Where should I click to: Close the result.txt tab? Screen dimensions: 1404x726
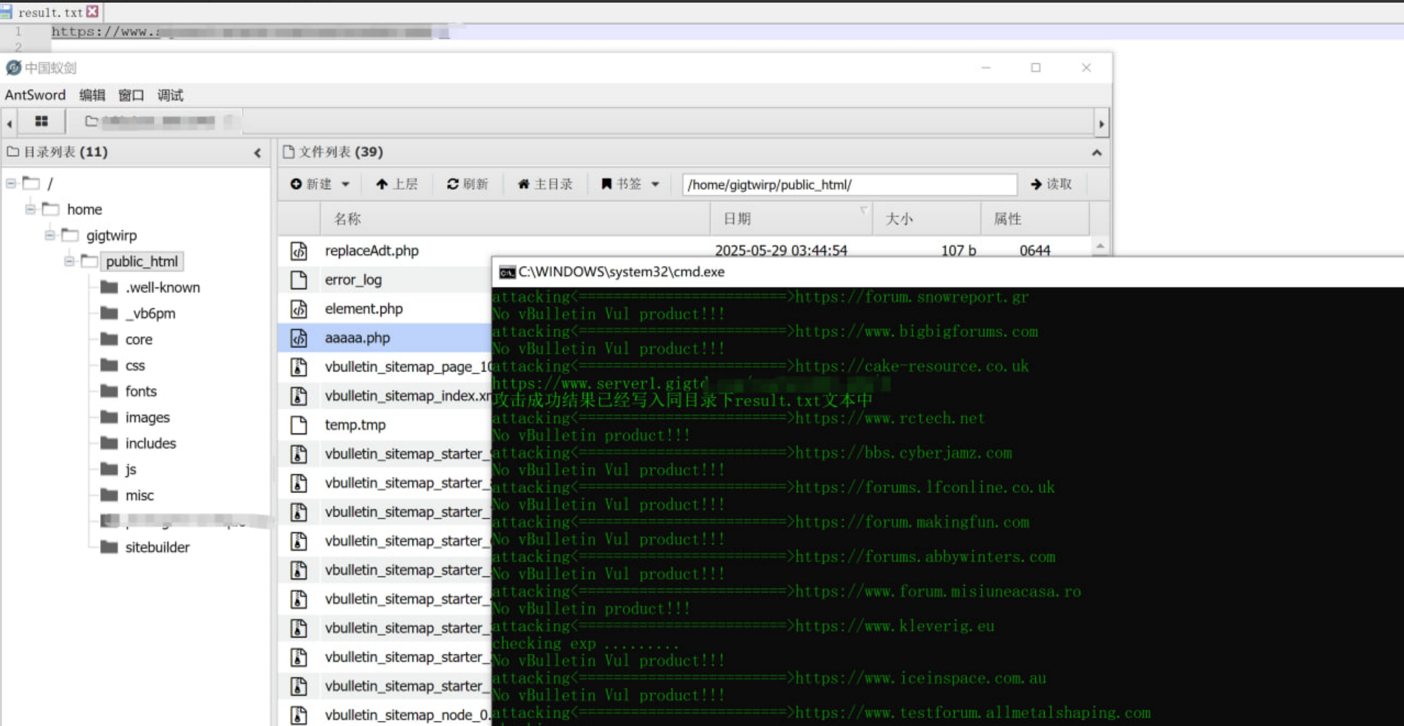pyautogui.click(x=93, y=11)
